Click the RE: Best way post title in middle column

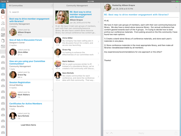(81, 14)
